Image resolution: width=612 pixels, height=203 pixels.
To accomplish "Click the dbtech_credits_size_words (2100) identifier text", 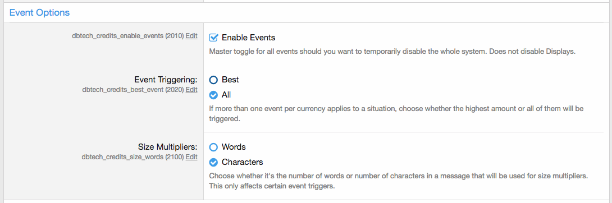I will click(x=133, y=157).
